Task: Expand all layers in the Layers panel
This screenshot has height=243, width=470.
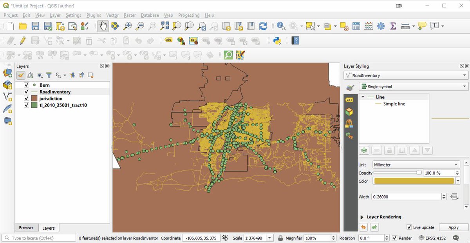Action: pos(72,75)
